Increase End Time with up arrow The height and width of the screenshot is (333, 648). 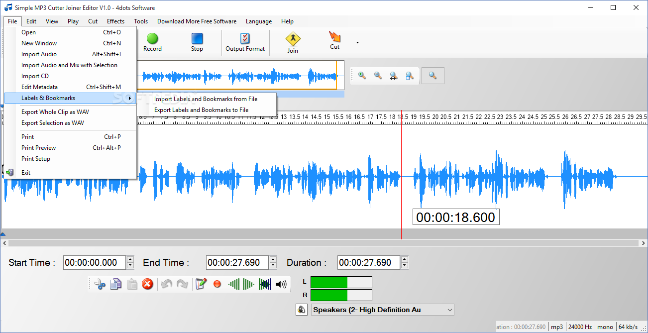(273, 259)
